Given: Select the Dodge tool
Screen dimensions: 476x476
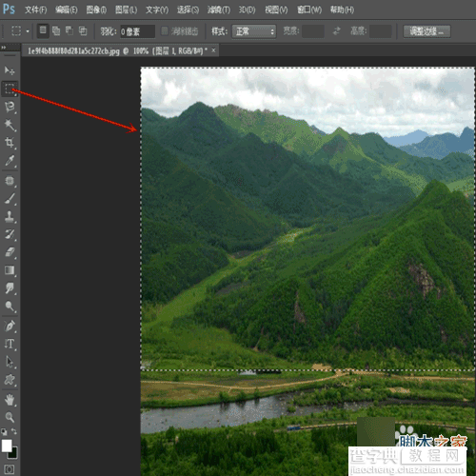Looking at the screenshot, I should [x=10, y=307].
